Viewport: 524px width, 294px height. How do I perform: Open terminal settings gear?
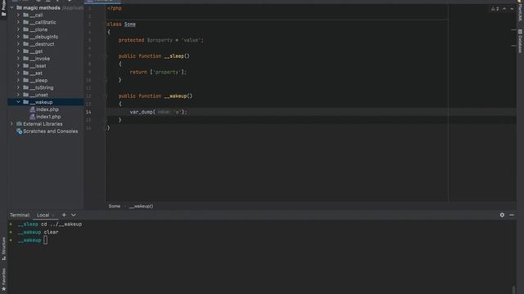pos(502,215)
